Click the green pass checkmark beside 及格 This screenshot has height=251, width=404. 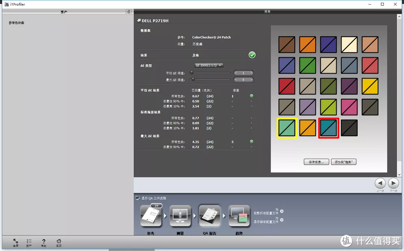(252, 55)
